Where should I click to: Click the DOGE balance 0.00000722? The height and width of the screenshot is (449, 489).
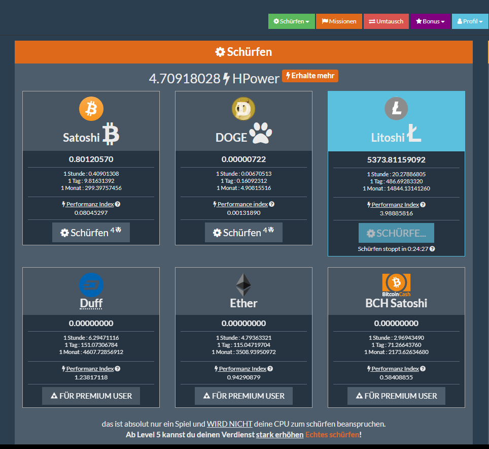243,159
